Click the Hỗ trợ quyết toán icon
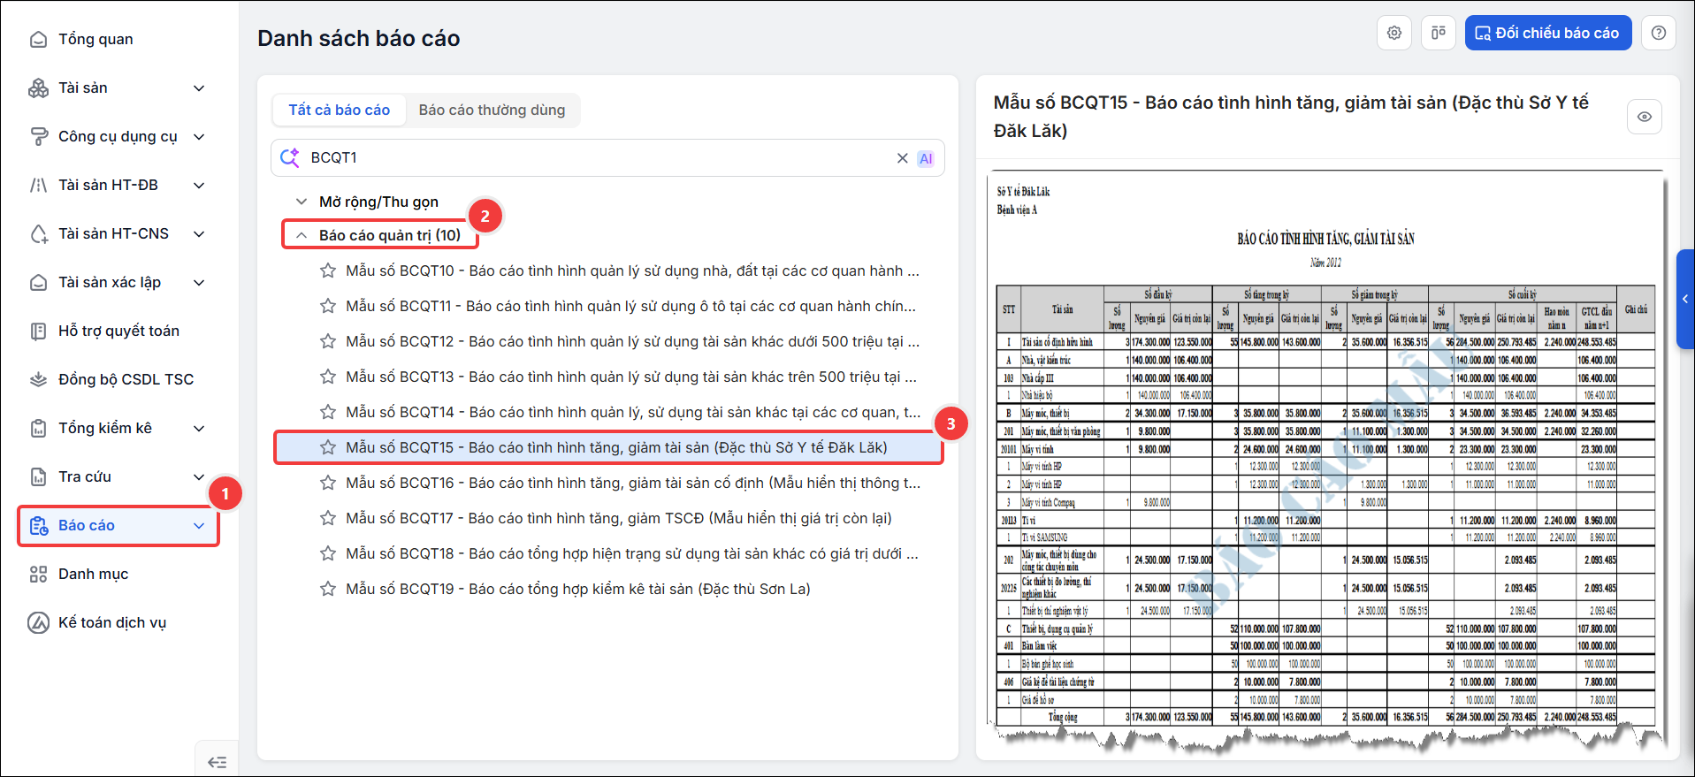1695x777 pixels. 38,331
